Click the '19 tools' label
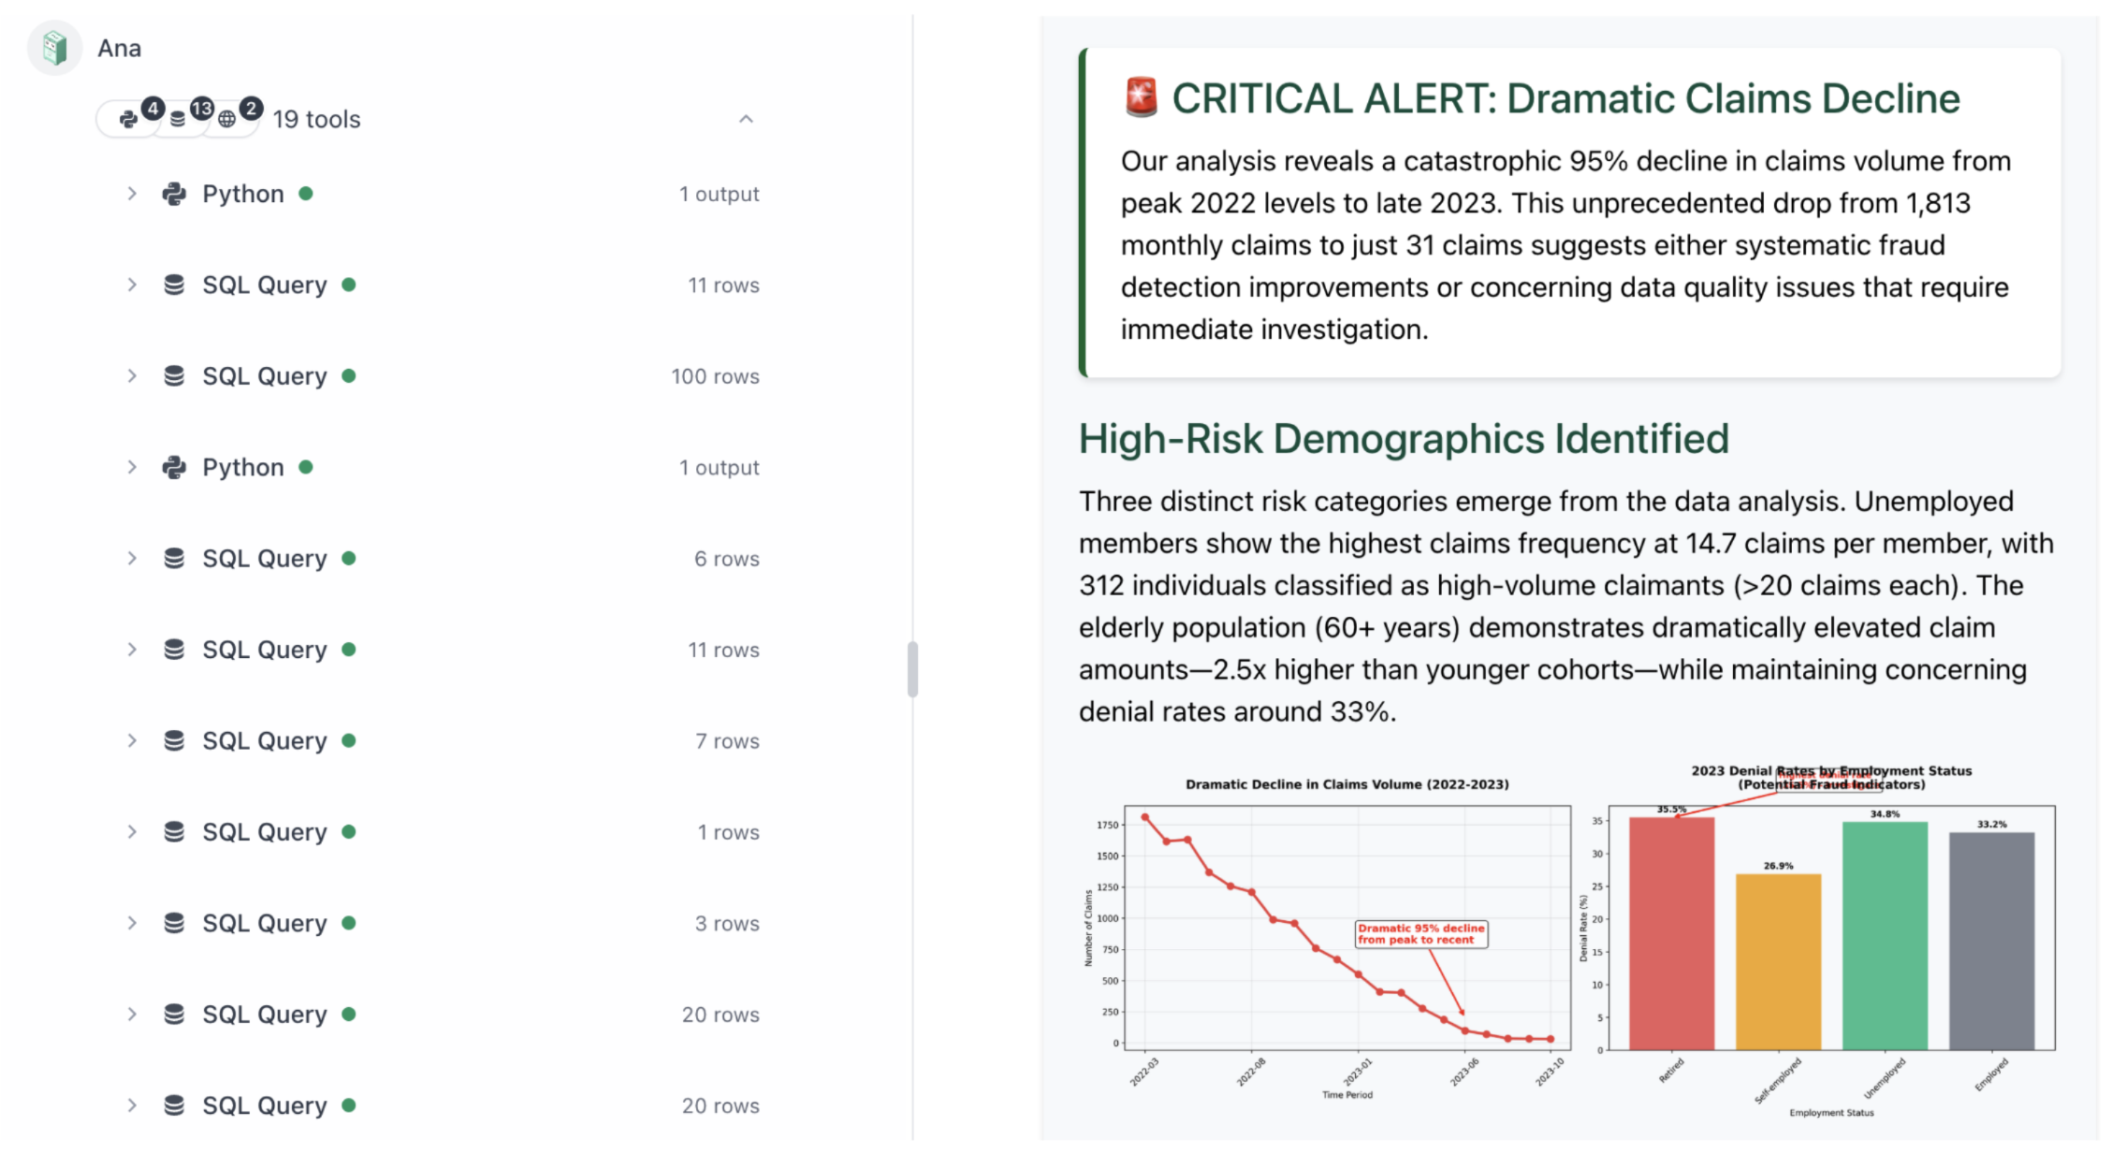Screen dimensions: 2126x1155 [316, 119]
